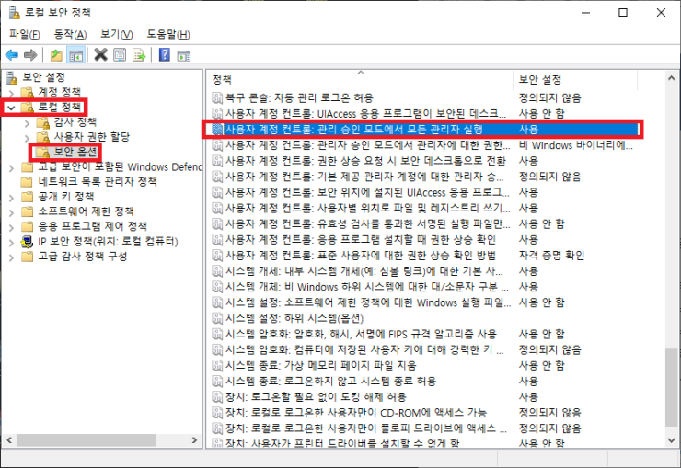Viewport: 681px width, 468px height.
Task: Open the 파일(F) menu
Action: 25,34
